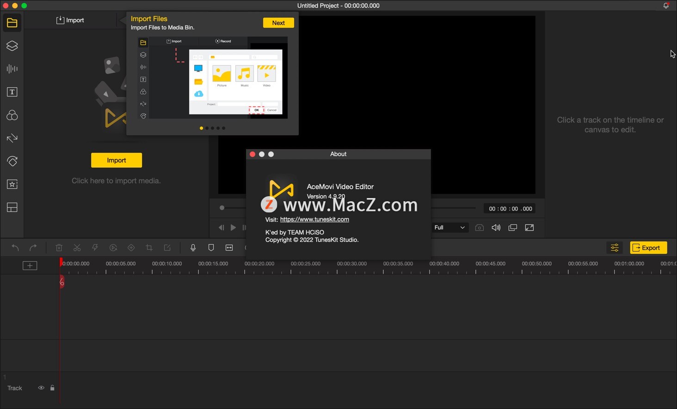Switch to the Import tab
677x409 pixels.
click(x=70, y=20)
